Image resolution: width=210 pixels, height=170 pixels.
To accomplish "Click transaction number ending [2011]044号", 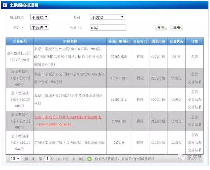I will [20, 142].
